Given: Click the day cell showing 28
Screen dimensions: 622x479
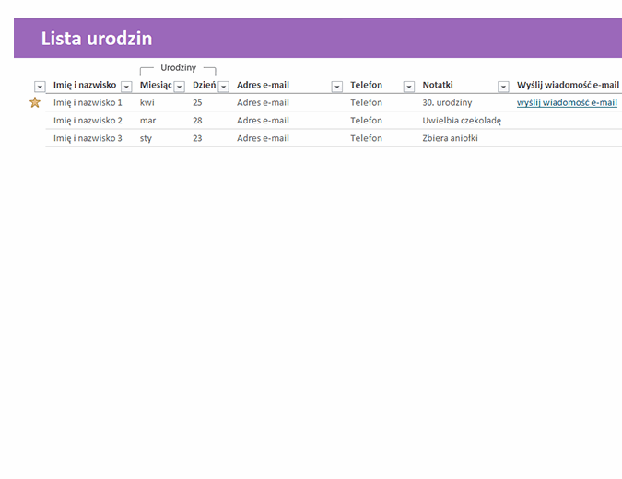Looking at the screenshot, I should pos(197,121).
